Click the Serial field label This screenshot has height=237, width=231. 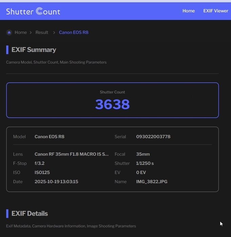click(x=120, y=137)
